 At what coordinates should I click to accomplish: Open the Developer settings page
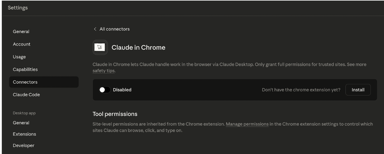tap(23, 145)
